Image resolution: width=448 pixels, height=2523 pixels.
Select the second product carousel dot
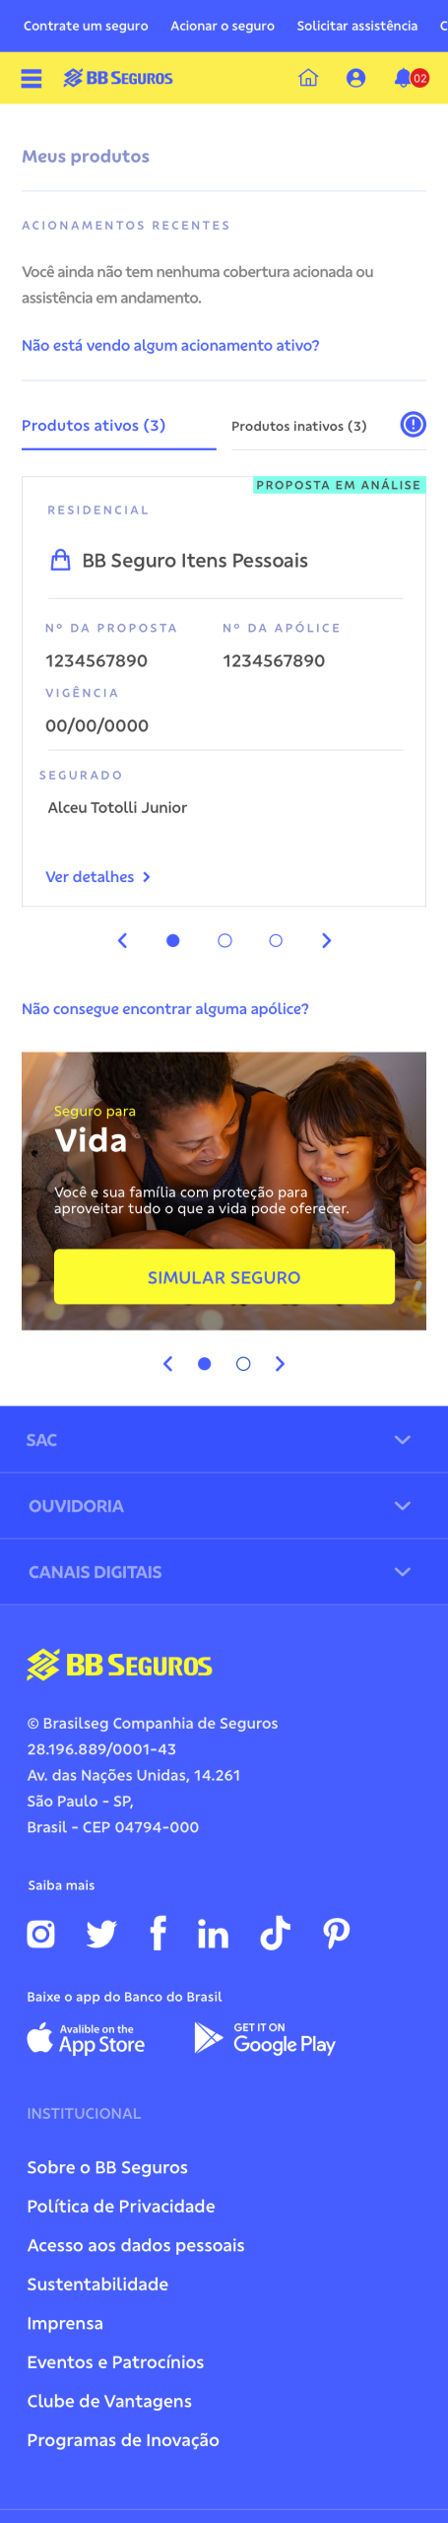click(224, 941)
